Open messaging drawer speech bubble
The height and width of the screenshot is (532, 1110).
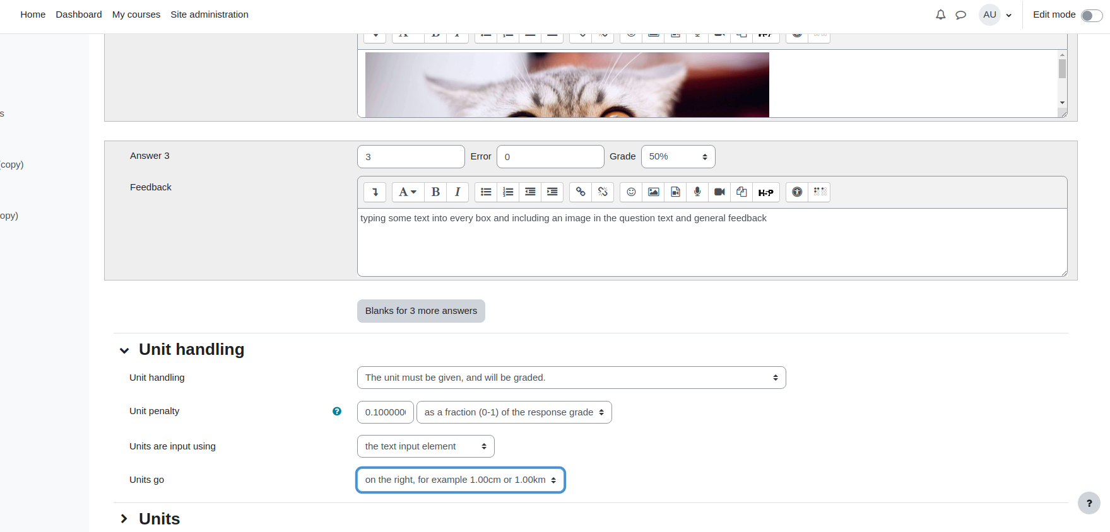[x=960, y=14]
